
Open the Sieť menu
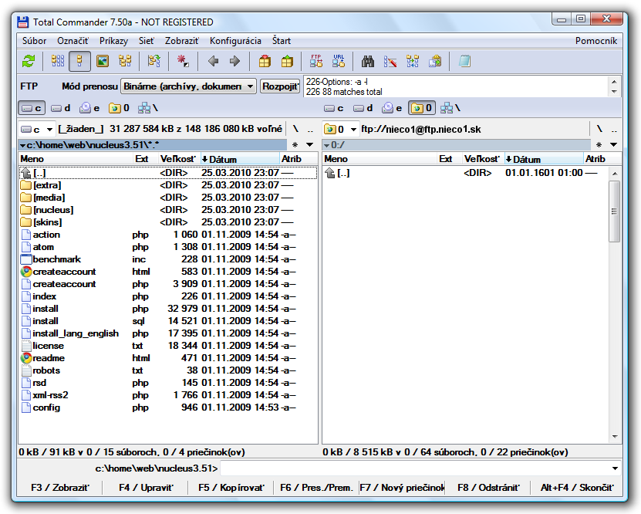tap(147, 41)
